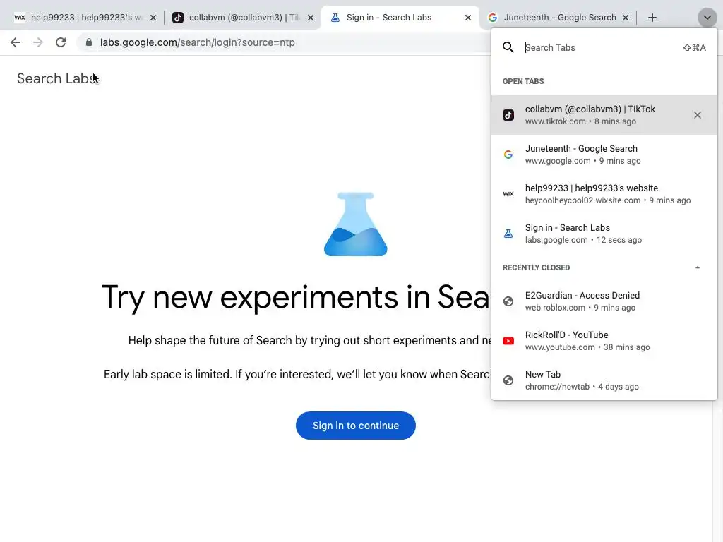Close the collabvm TikTok tab in the tab strip
This screenshot has width=723, height=542.
coord(311,18)
